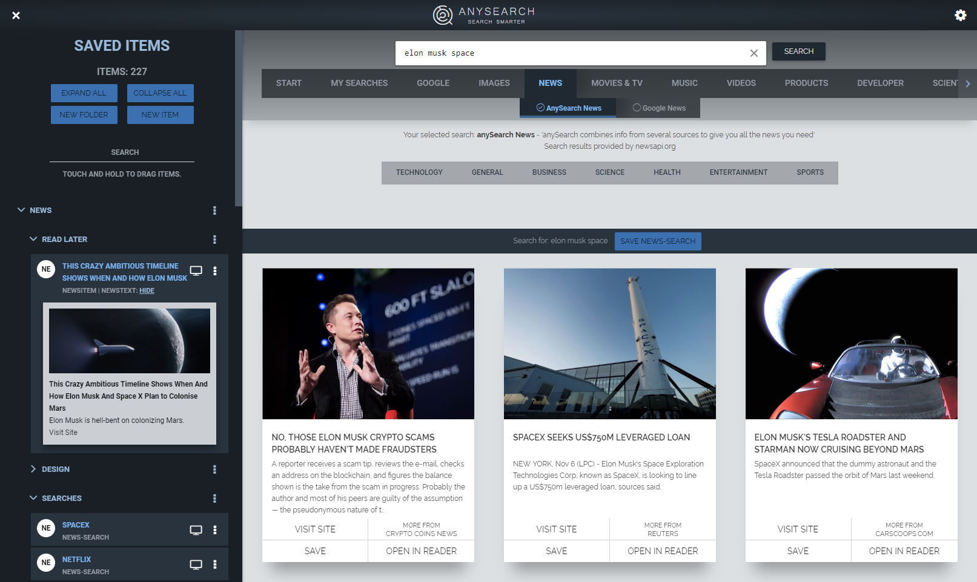Click monitor icon on NETFLIX saved search

[196, 564]
